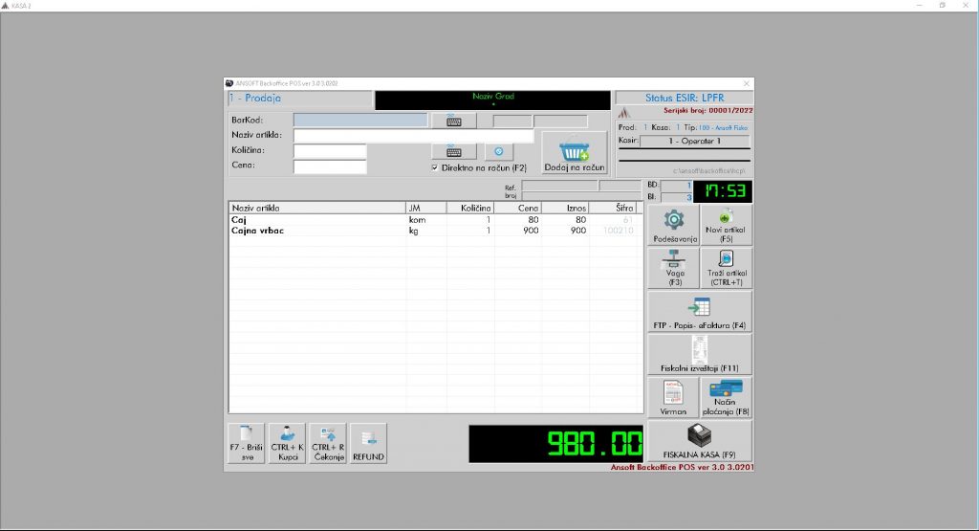
Task: Open on-screen keyboard next to BarKod
Action: pyautogui.click(x=453, y=121)
